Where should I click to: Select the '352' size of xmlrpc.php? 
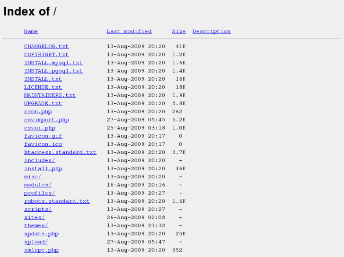tap(177, 250)
